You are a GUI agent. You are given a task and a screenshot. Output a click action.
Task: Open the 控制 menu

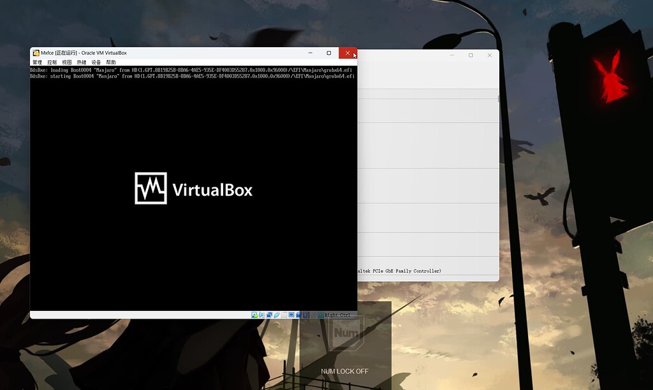click(52, 62)
